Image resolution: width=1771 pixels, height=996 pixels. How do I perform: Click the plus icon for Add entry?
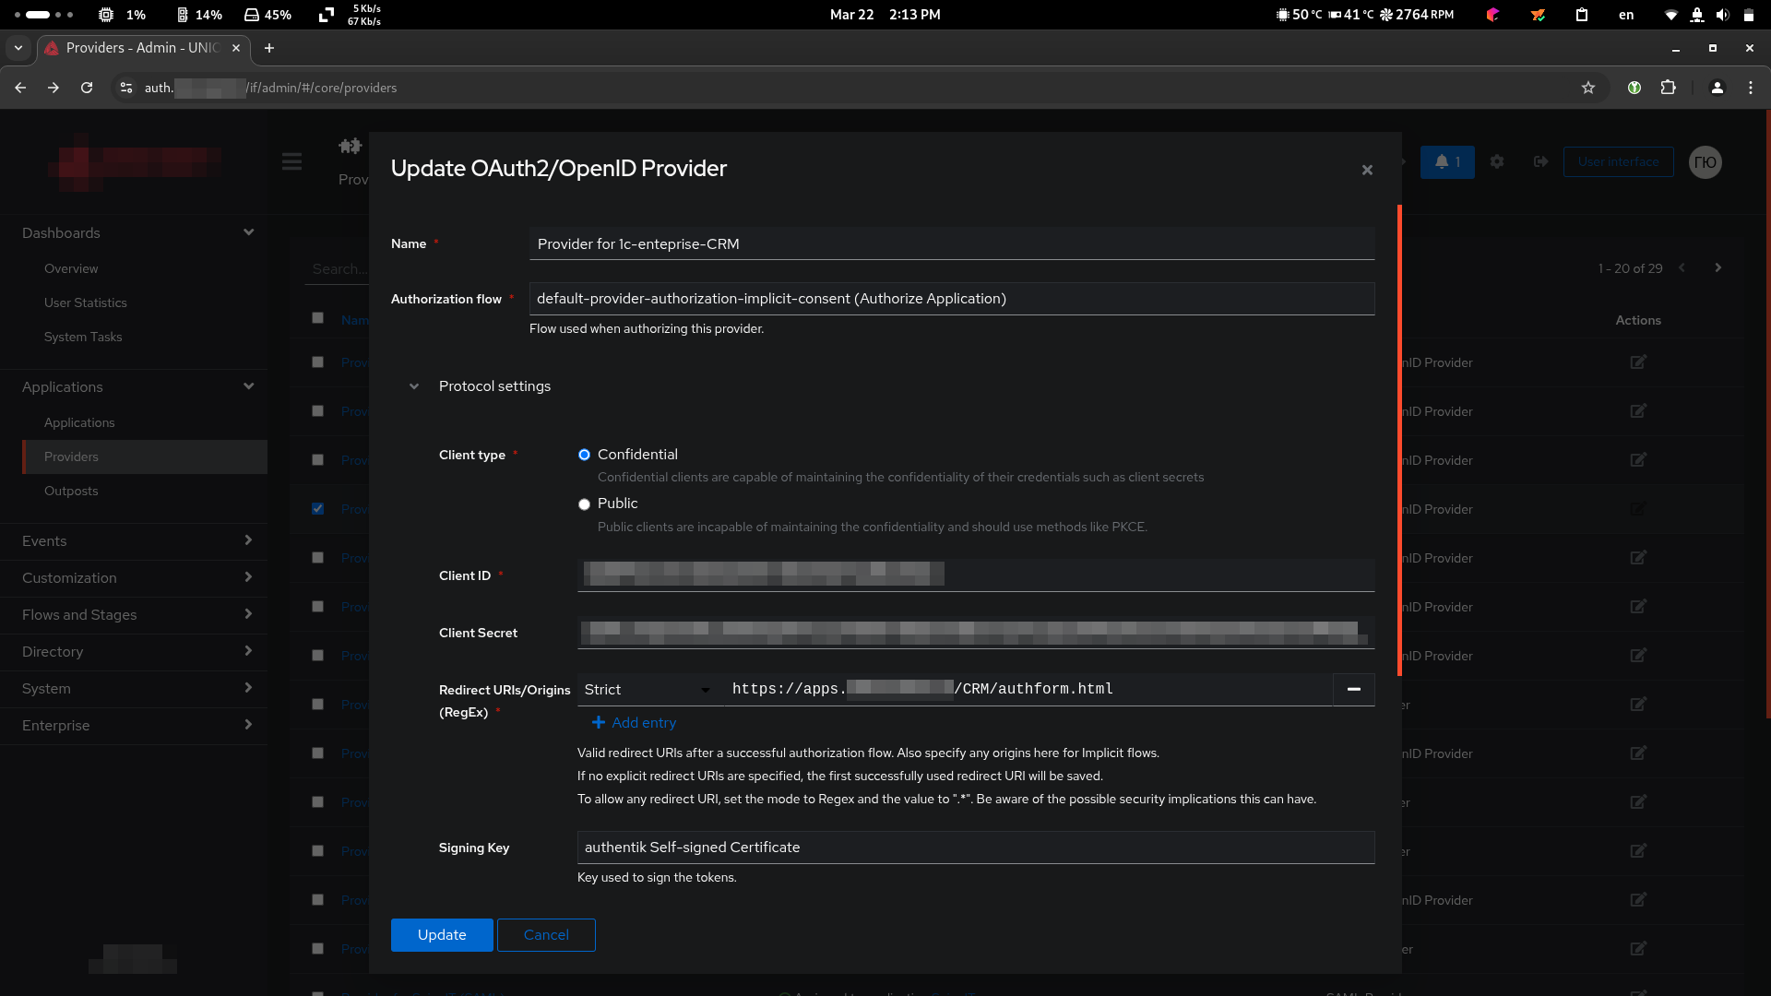(598, 723)
